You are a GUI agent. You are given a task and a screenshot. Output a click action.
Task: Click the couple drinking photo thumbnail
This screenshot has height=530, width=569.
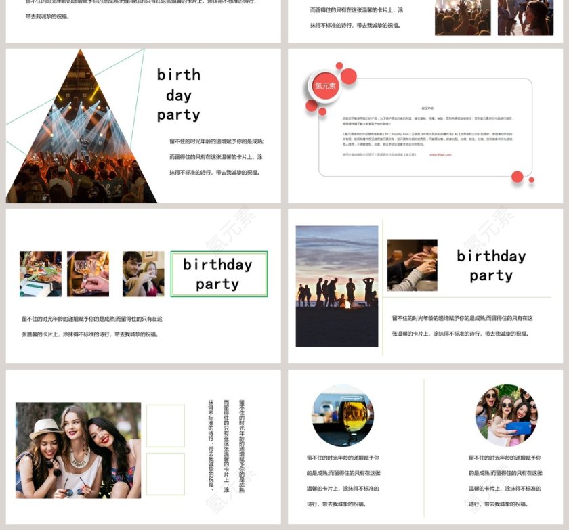[x=143, y=274]
